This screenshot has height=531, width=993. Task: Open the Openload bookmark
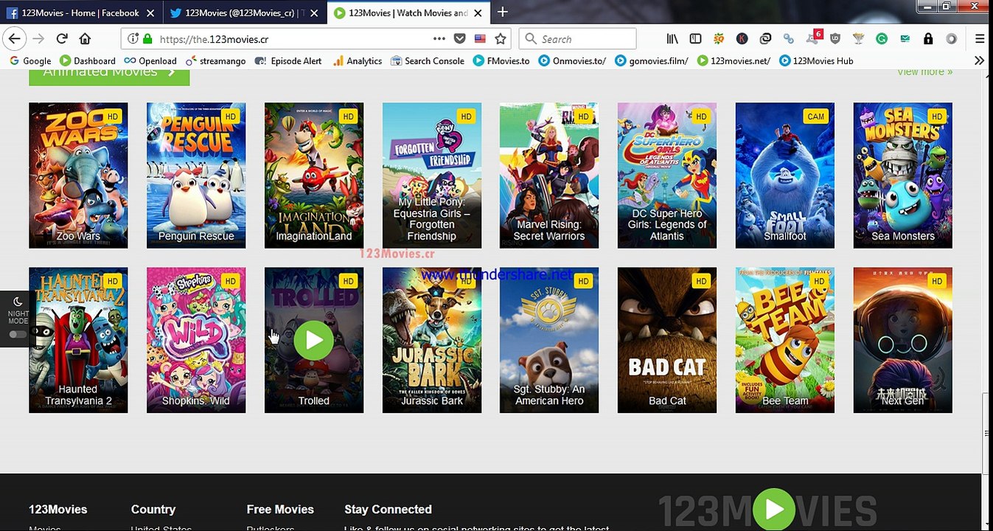coord(150,60)
